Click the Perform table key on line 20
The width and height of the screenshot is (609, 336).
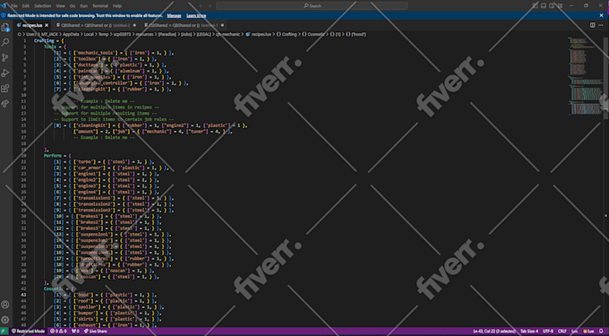point(53,156)
